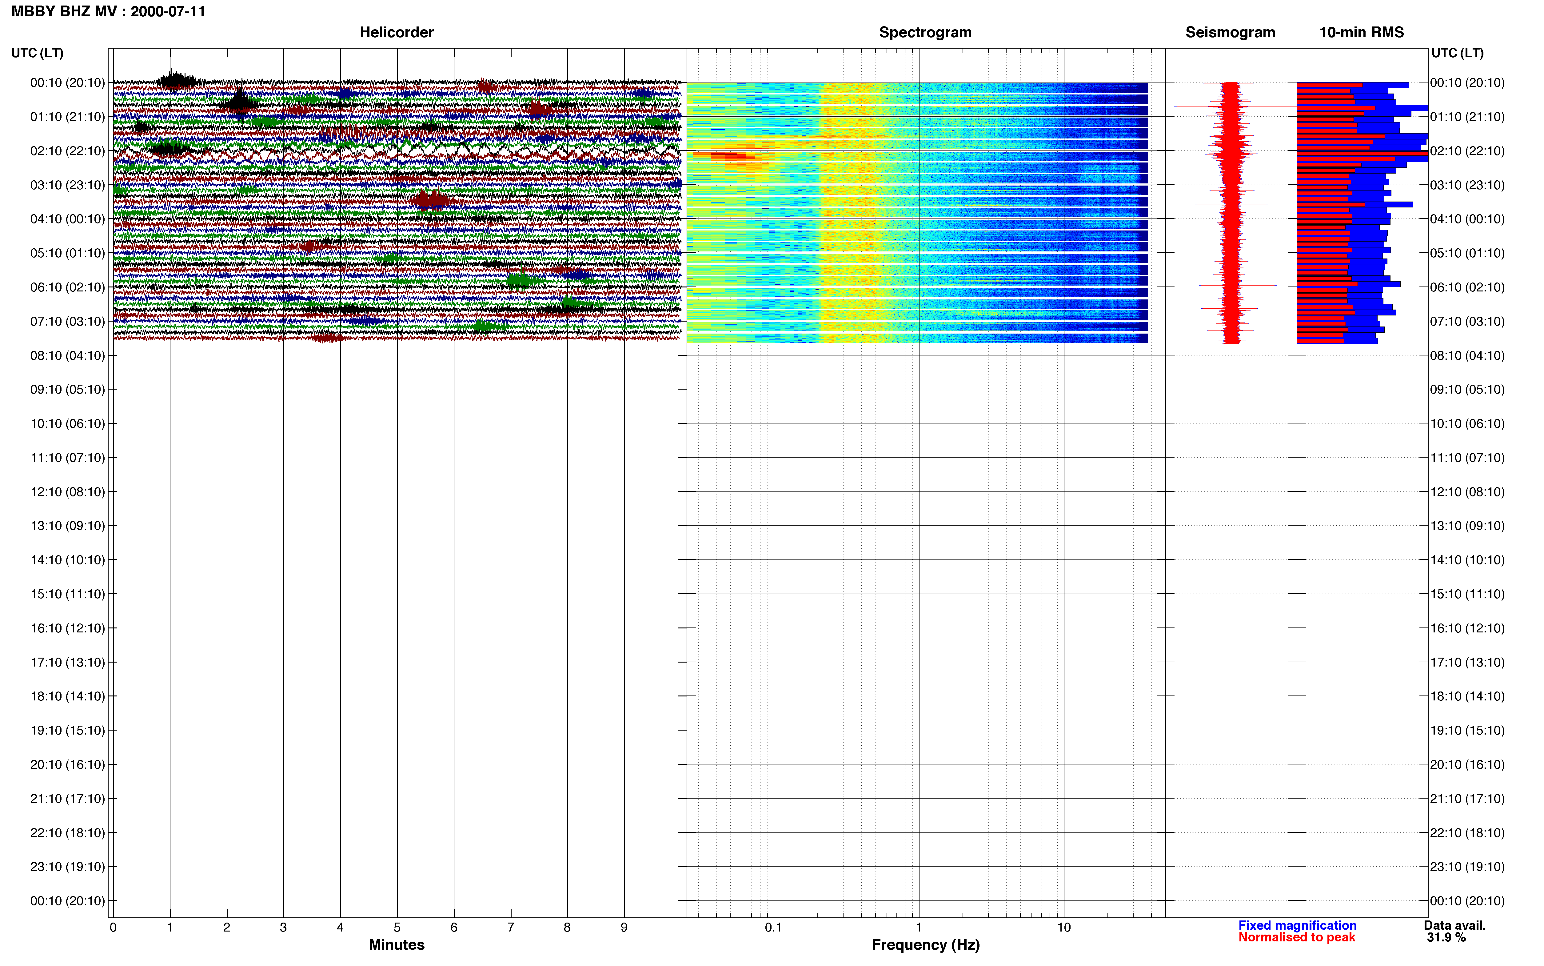Click the minute 0 tick label
1544x966 pixels.
113,928
